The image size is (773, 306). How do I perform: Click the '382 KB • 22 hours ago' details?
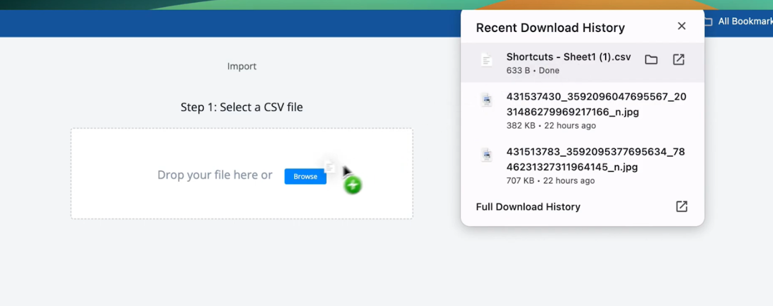pyautogui.click(x=550, y=125)
